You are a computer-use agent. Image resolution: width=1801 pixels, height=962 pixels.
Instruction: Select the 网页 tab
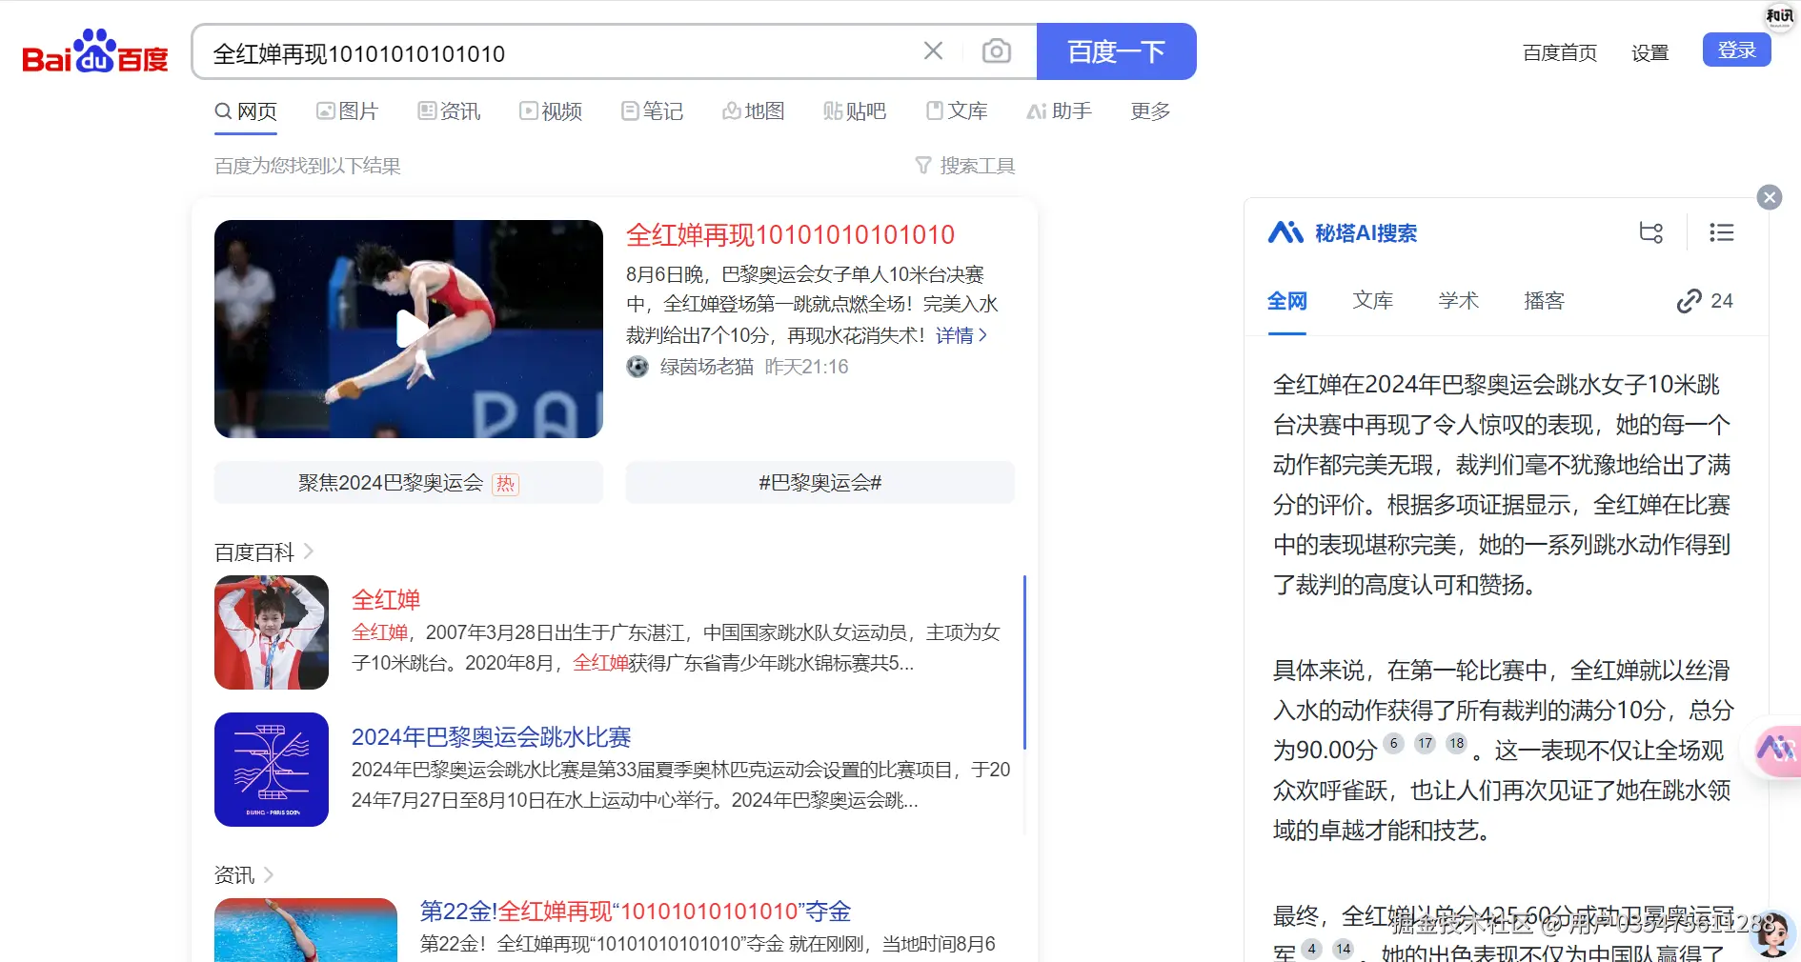[246, 111]
